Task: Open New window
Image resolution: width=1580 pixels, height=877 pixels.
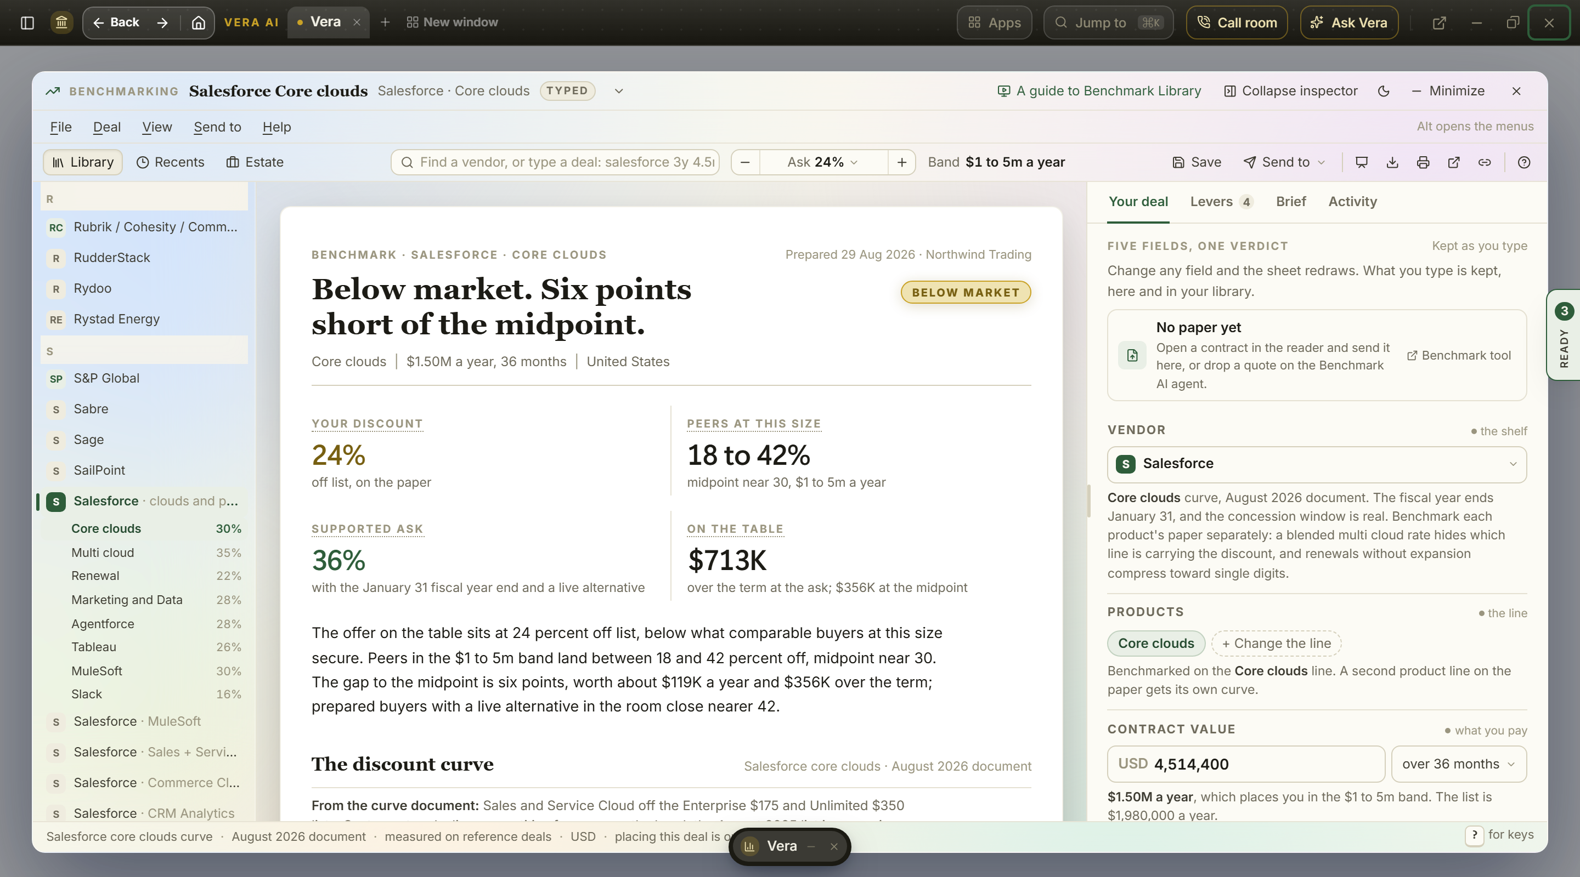Action: 452,22
